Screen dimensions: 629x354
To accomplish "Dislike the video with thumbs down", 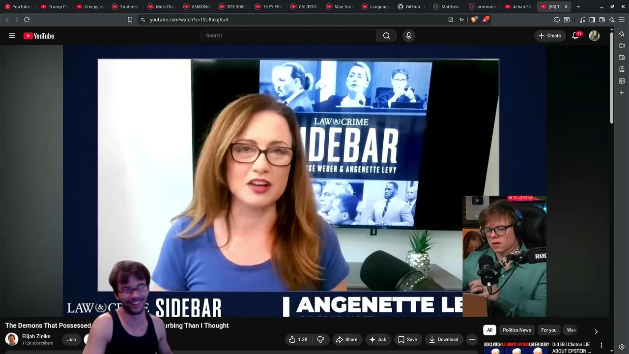I will 320,339.
